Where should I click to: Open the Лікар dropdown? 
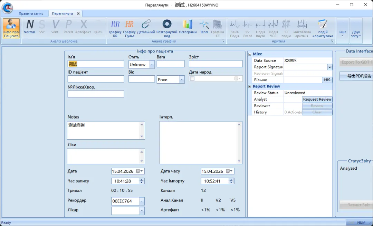(x=142, y=211)
